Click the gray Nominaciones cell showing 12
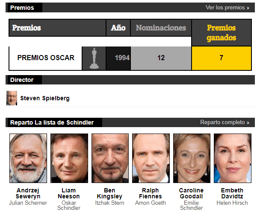The height and width of the screenshot is (215, 260). (x=161, y=58)
